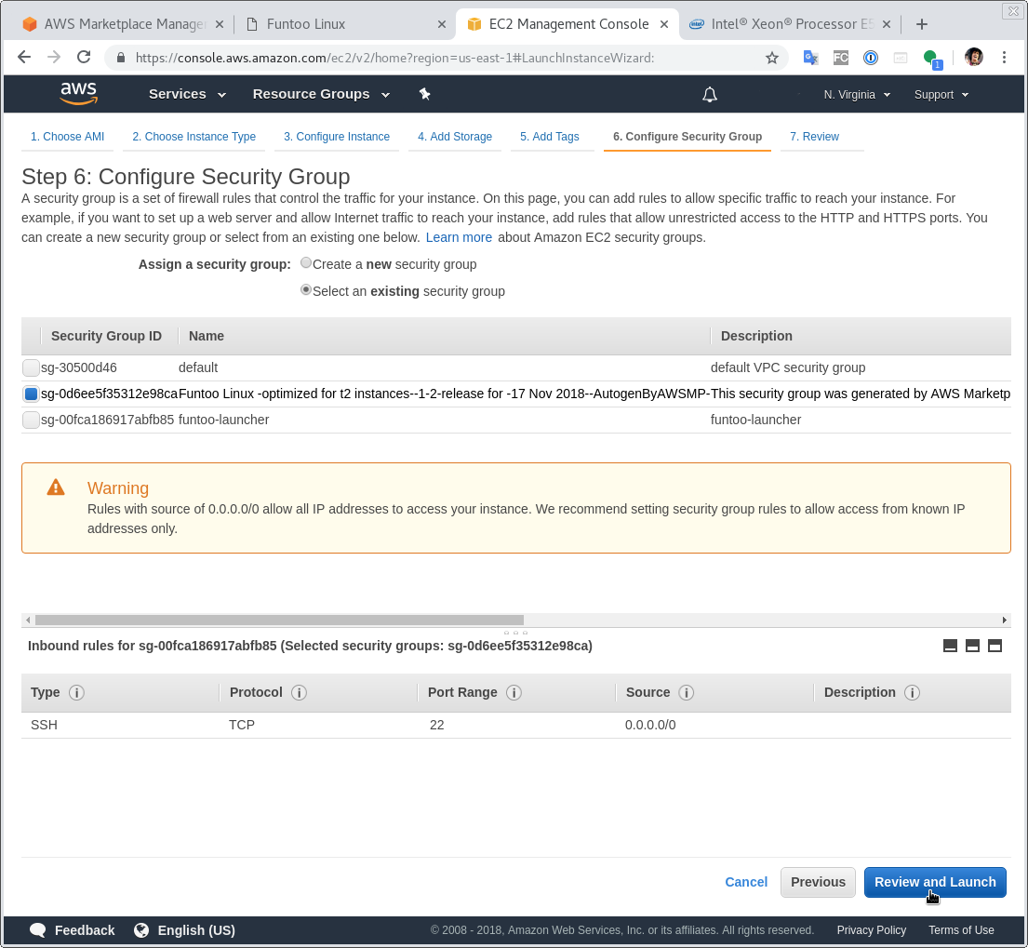Image resolution: width=1028 pixels, height=948 pixels.
Task: Select Create a new security group
Action: pyautogui.click(x=306, y=263)
